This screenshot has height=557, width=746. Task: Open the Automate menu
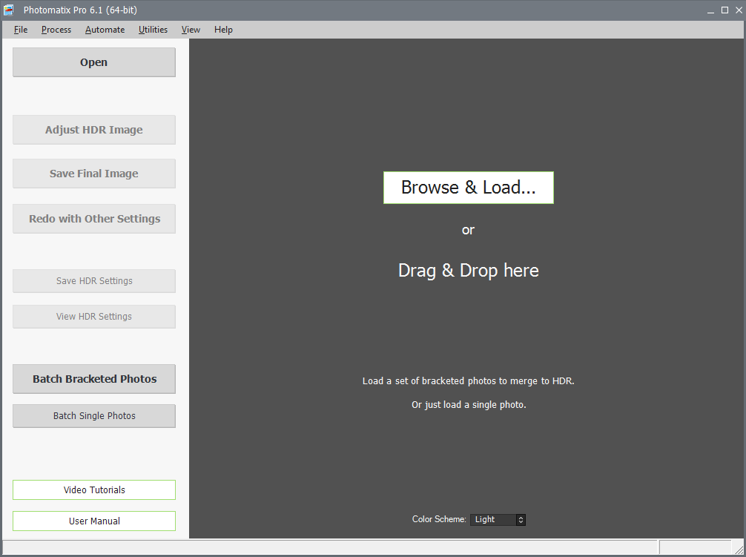pos(105,30)
